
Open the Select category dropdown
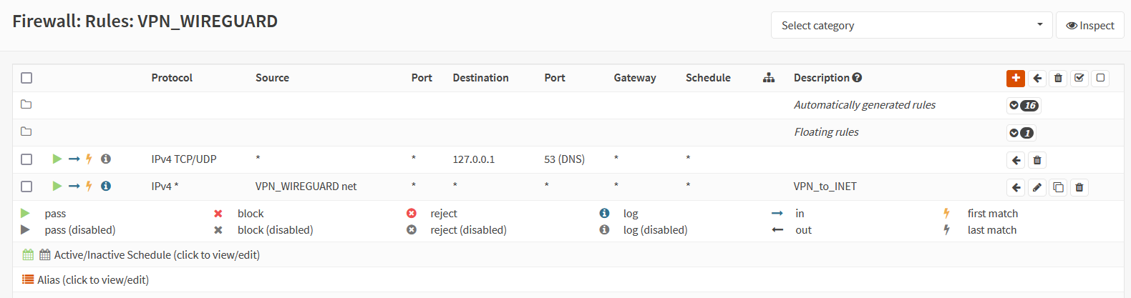point(911,25)
